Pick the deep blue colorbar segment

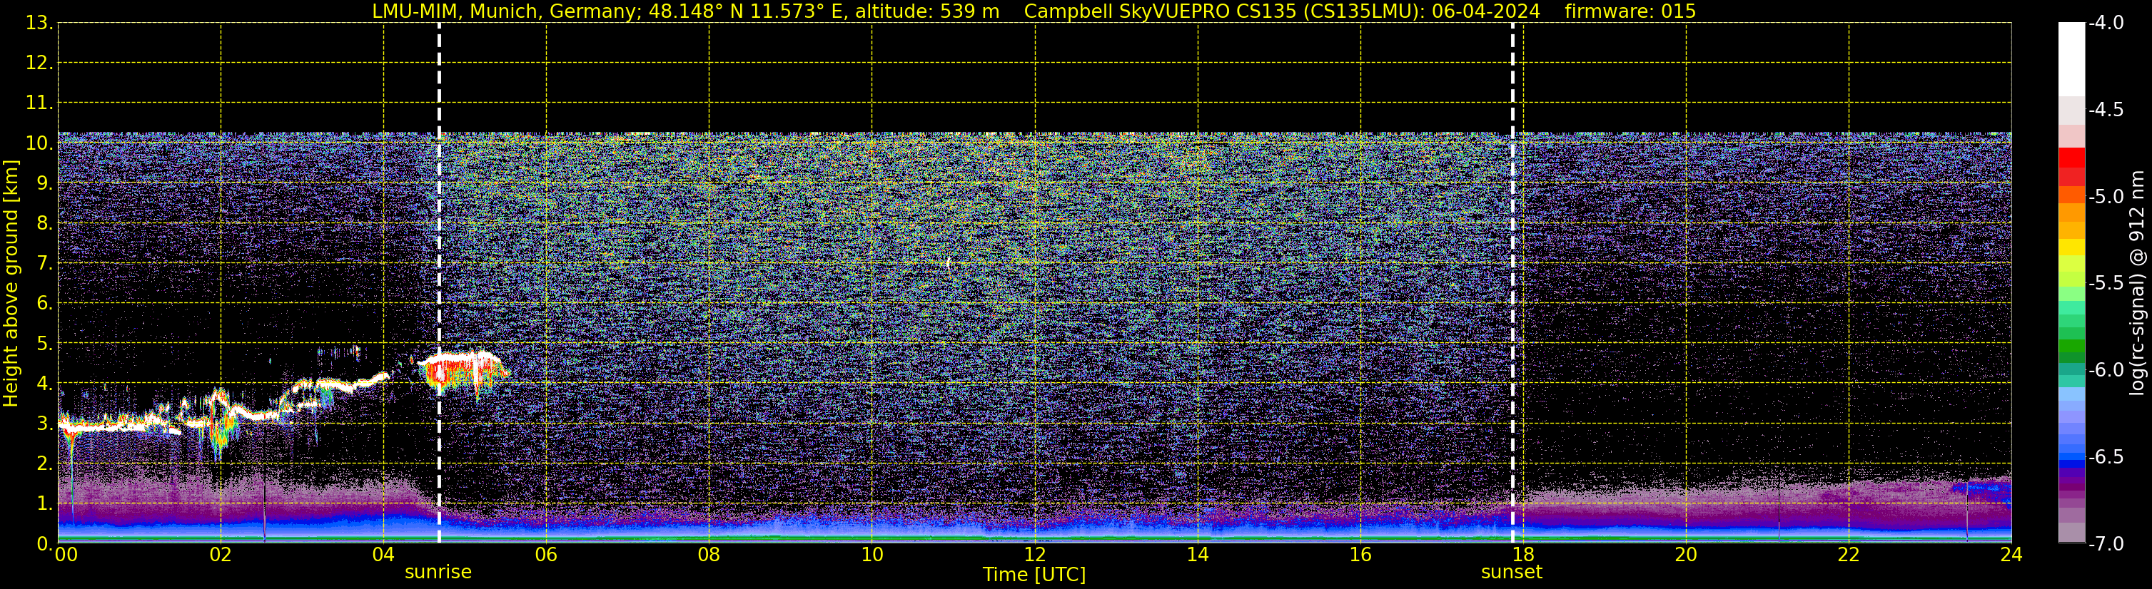click(x=2072, y=464)
